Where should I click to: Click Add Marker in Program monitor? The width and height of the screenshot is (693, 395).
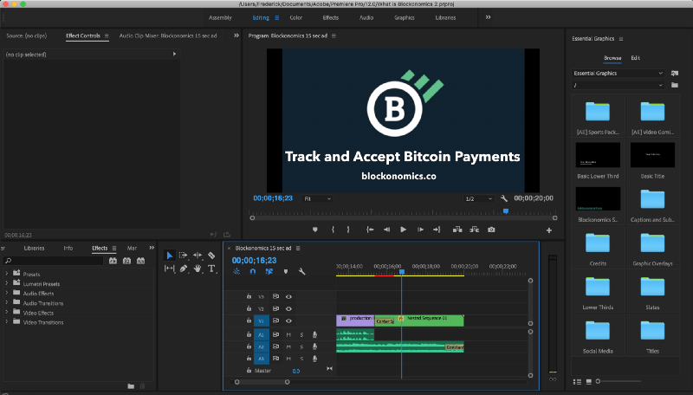[314, 230]
